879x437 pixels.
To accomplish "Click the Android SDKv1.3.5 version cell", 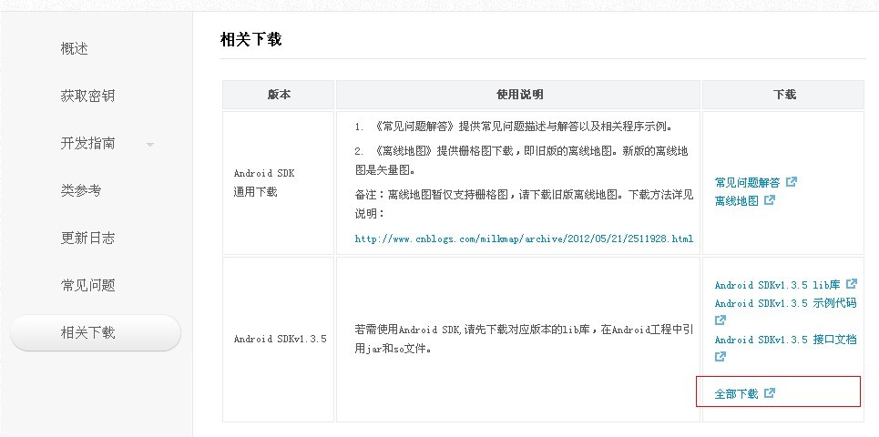I will (279, 340).
